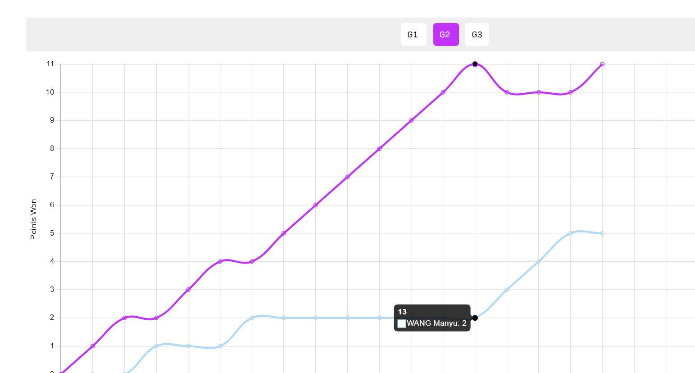695x373 pixels.
Task: Select the blue data point at 3 points
Action: [507, 290]
